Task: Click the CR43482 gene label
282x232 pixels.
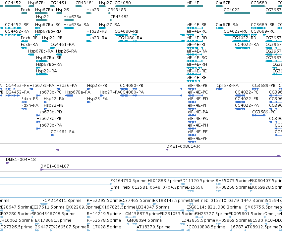Action: click(x=119, y=17)
